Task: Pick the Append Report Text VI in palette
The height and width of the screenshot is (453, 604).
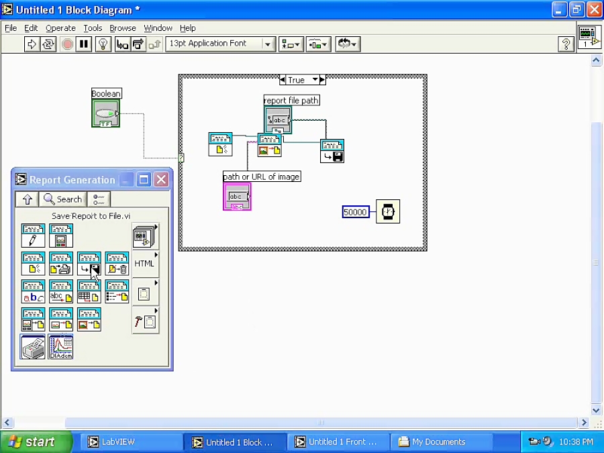Action: [61, 292]
